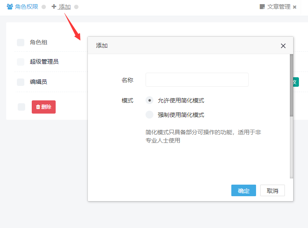Select the 允许使用简化模式 radio option

tap(150, 100)
